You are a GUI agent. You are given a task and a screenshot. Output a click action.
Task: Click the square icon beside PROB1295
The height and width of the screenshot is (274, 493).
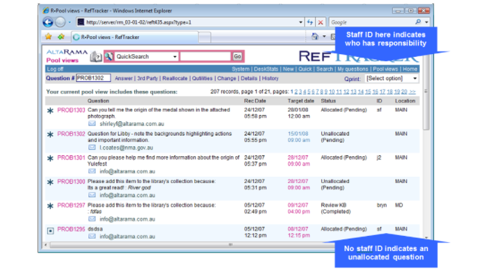50,231
